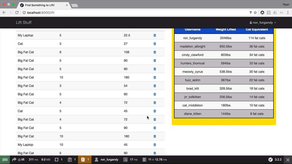Go back with browser back arrow
Viewport: 292px width, 164px height.
[x=4, y=12]
